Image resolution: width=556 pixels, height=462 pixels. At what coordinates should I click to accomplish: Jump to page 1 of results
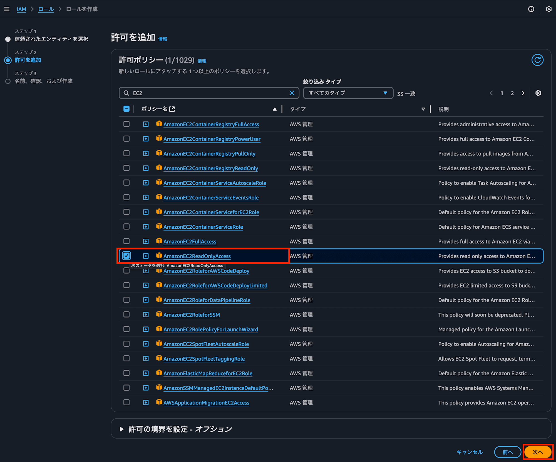tap(502, 93)
